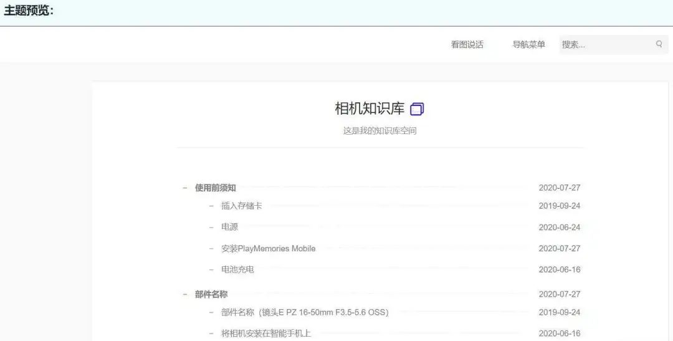
Task: Click the dash before 安装PlayMemories Mobile
Action: pyautogui.click(x=211, y=248)
